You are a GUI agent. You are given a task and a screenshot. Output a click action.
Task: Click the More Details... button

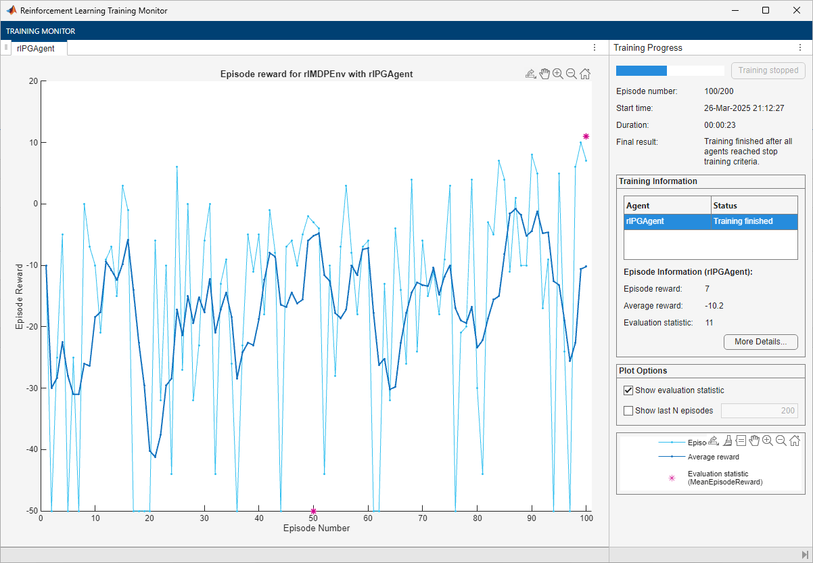[760, 342]
